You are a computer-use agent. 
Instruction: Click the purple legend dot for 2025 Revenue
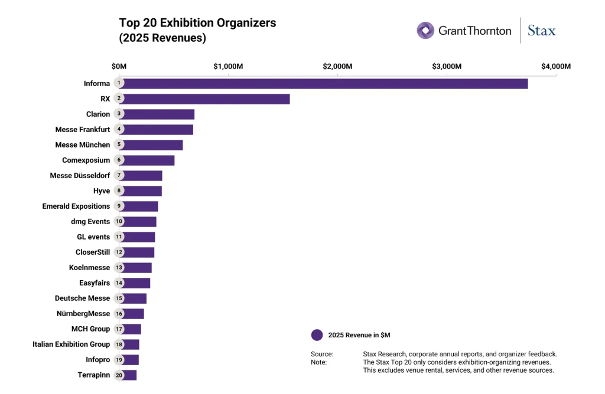pos(317,335)
